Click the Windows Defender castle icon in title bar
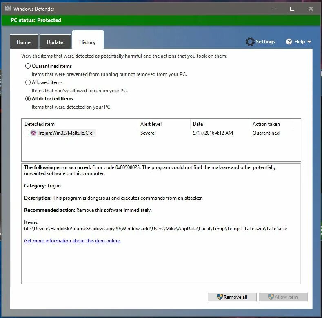This screenshot has width=322, height=318. pos(8,9)
